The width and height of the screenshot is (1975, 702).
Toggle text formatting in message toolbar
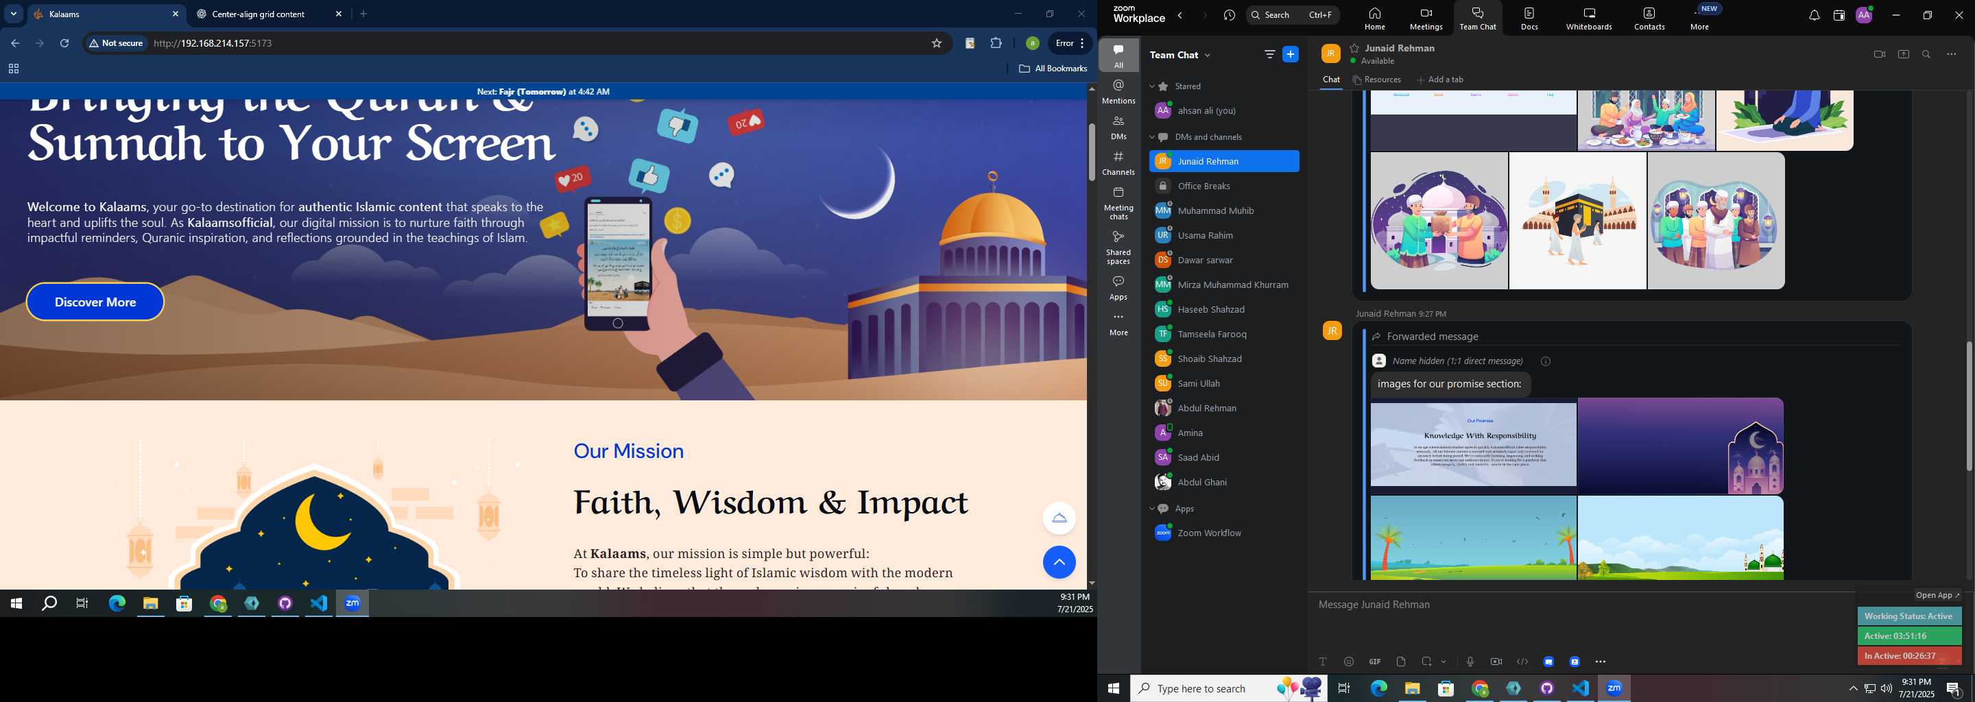tap(1323, 662)
